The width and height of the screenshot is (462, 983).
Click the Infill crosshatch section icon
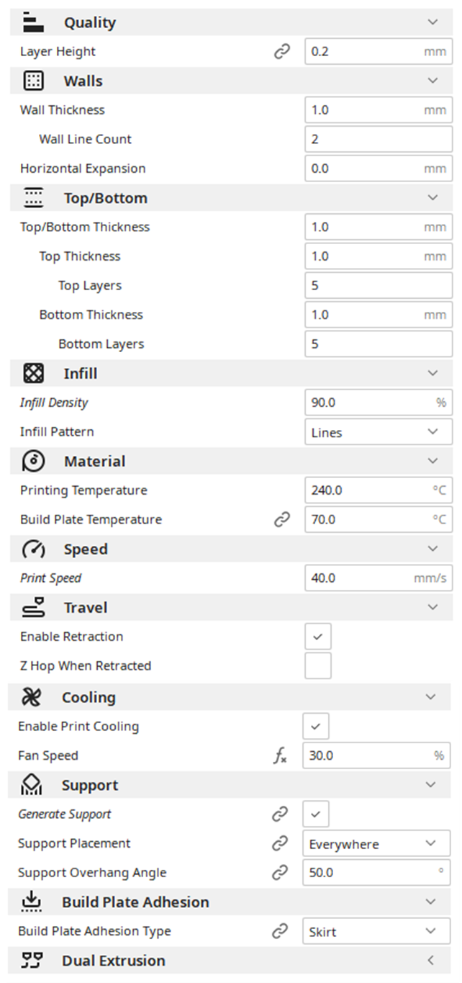pos(34,373)
